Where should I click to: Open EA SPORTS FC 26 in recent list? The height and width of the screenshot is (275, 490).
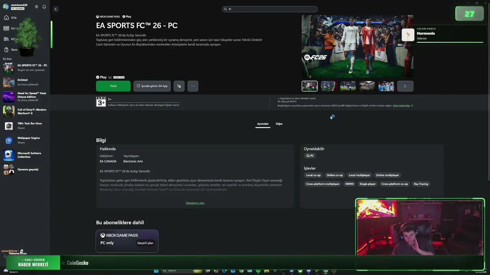(x=25, y=68)
